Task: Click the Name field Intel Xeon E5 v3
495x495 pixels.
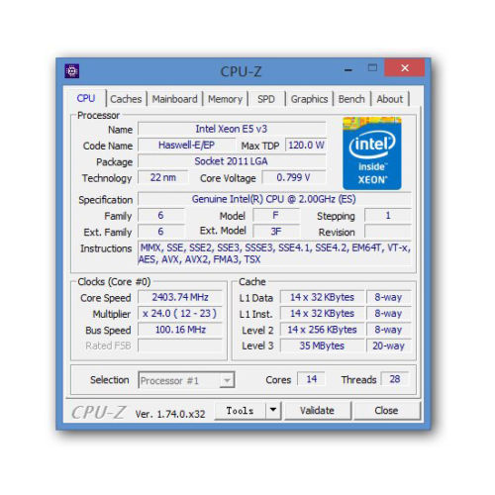Action: pos(232,129)
